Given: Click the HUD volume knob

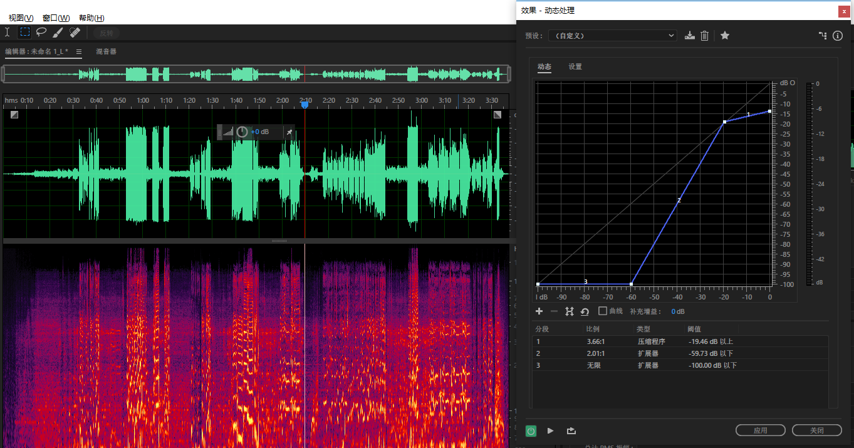Looking at the screenshot, I should pyautogui.click(x=242, y=132).
